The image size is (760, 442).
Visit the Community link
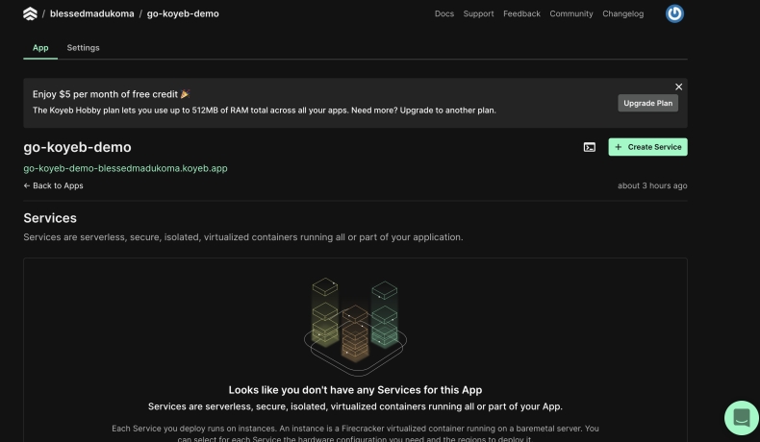tap(571, 14)
